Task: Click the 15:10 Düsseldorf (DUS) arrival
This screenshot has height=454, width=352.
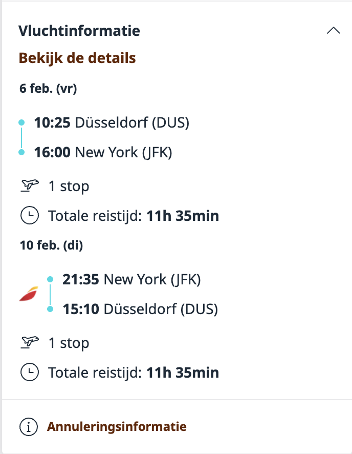Action: coord(140,309)
